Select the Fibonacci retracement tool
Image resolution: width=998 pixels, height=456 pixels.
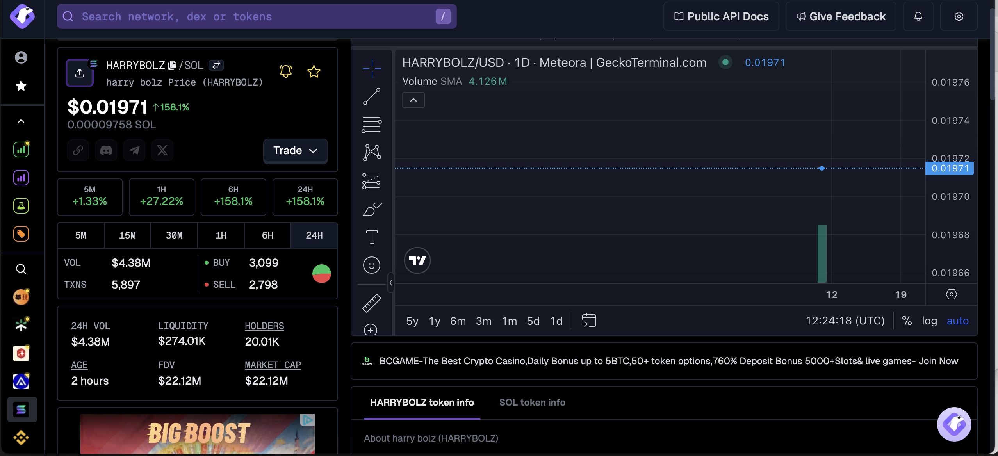tap(372, 125)
